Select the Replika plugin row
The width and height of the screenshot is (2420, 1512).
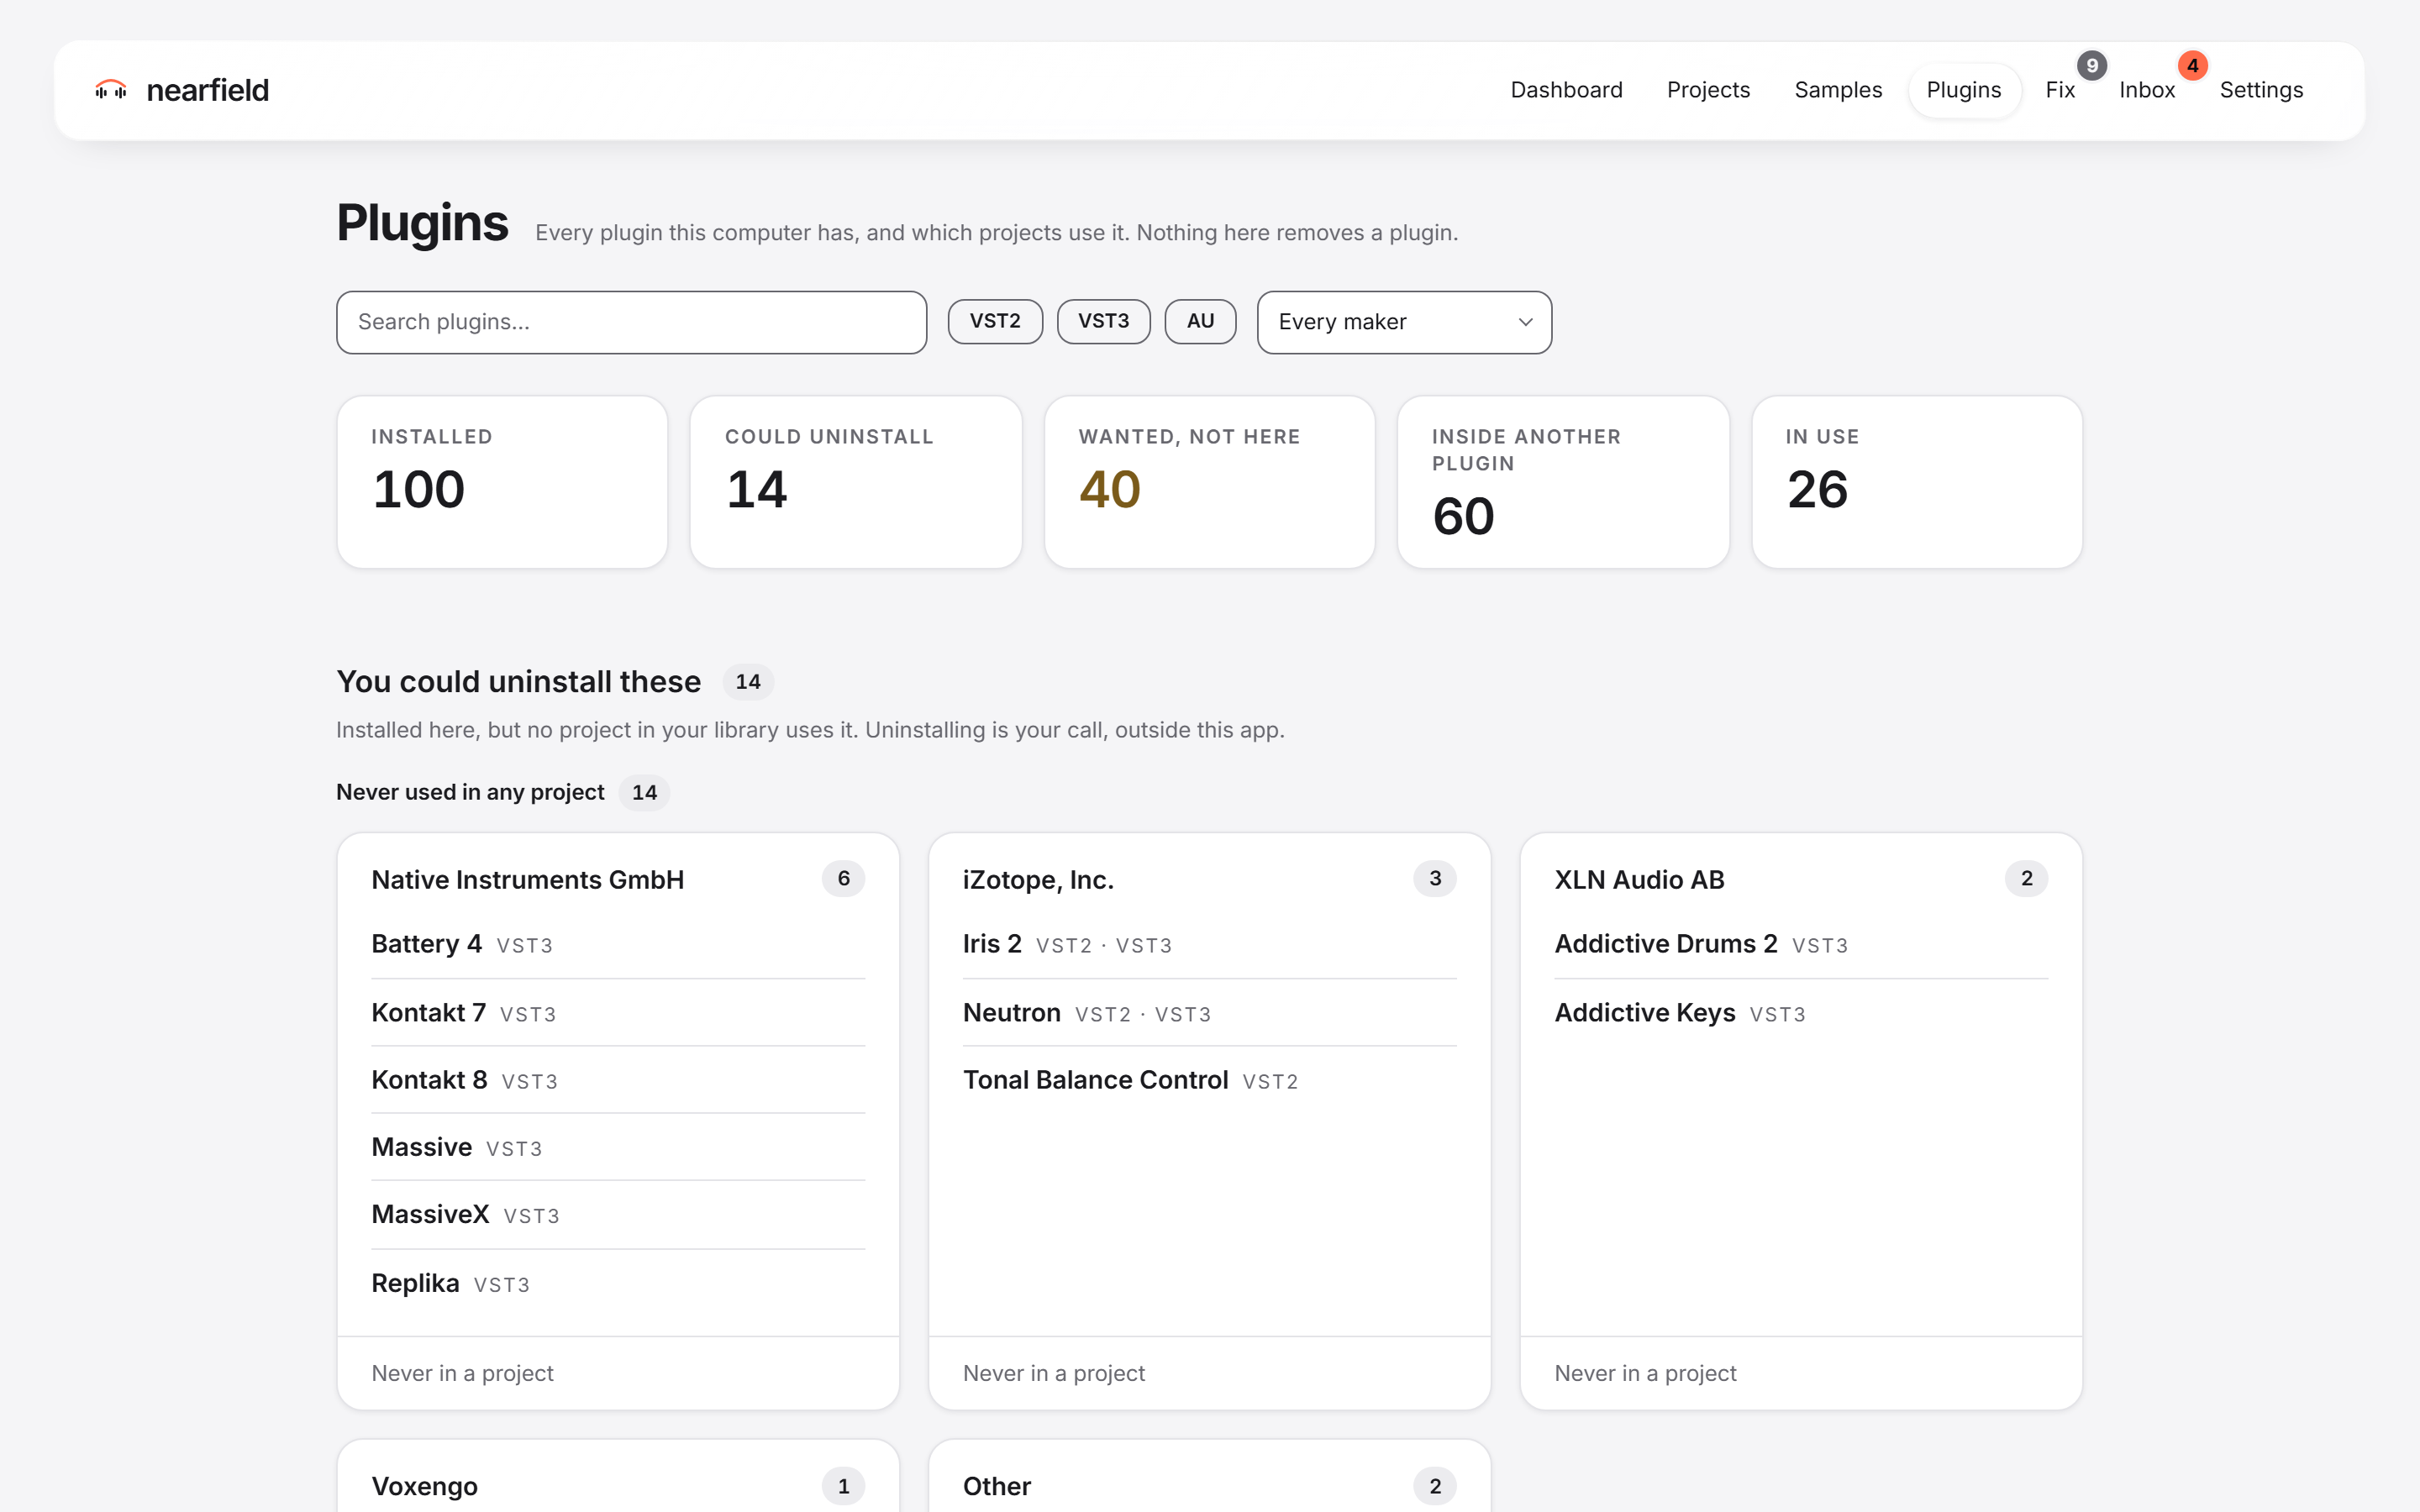[x=618, y=1283]
